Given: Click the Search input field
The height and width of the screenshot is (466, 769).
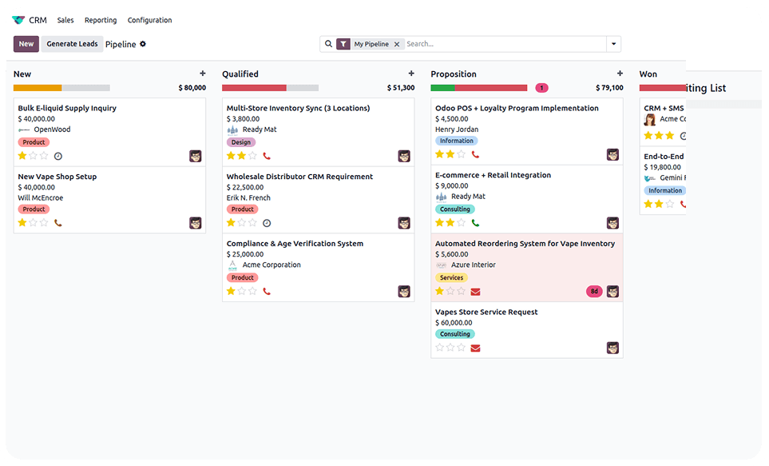Looking at the screenshot, I should (x=505, y=44).
